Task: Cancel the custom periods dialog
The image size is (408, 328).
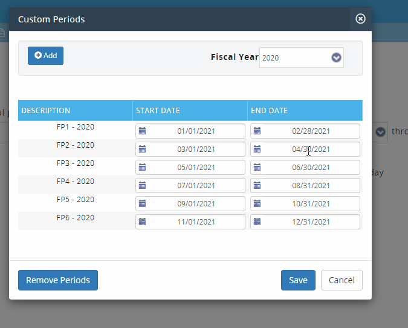Action: [342, 280]
